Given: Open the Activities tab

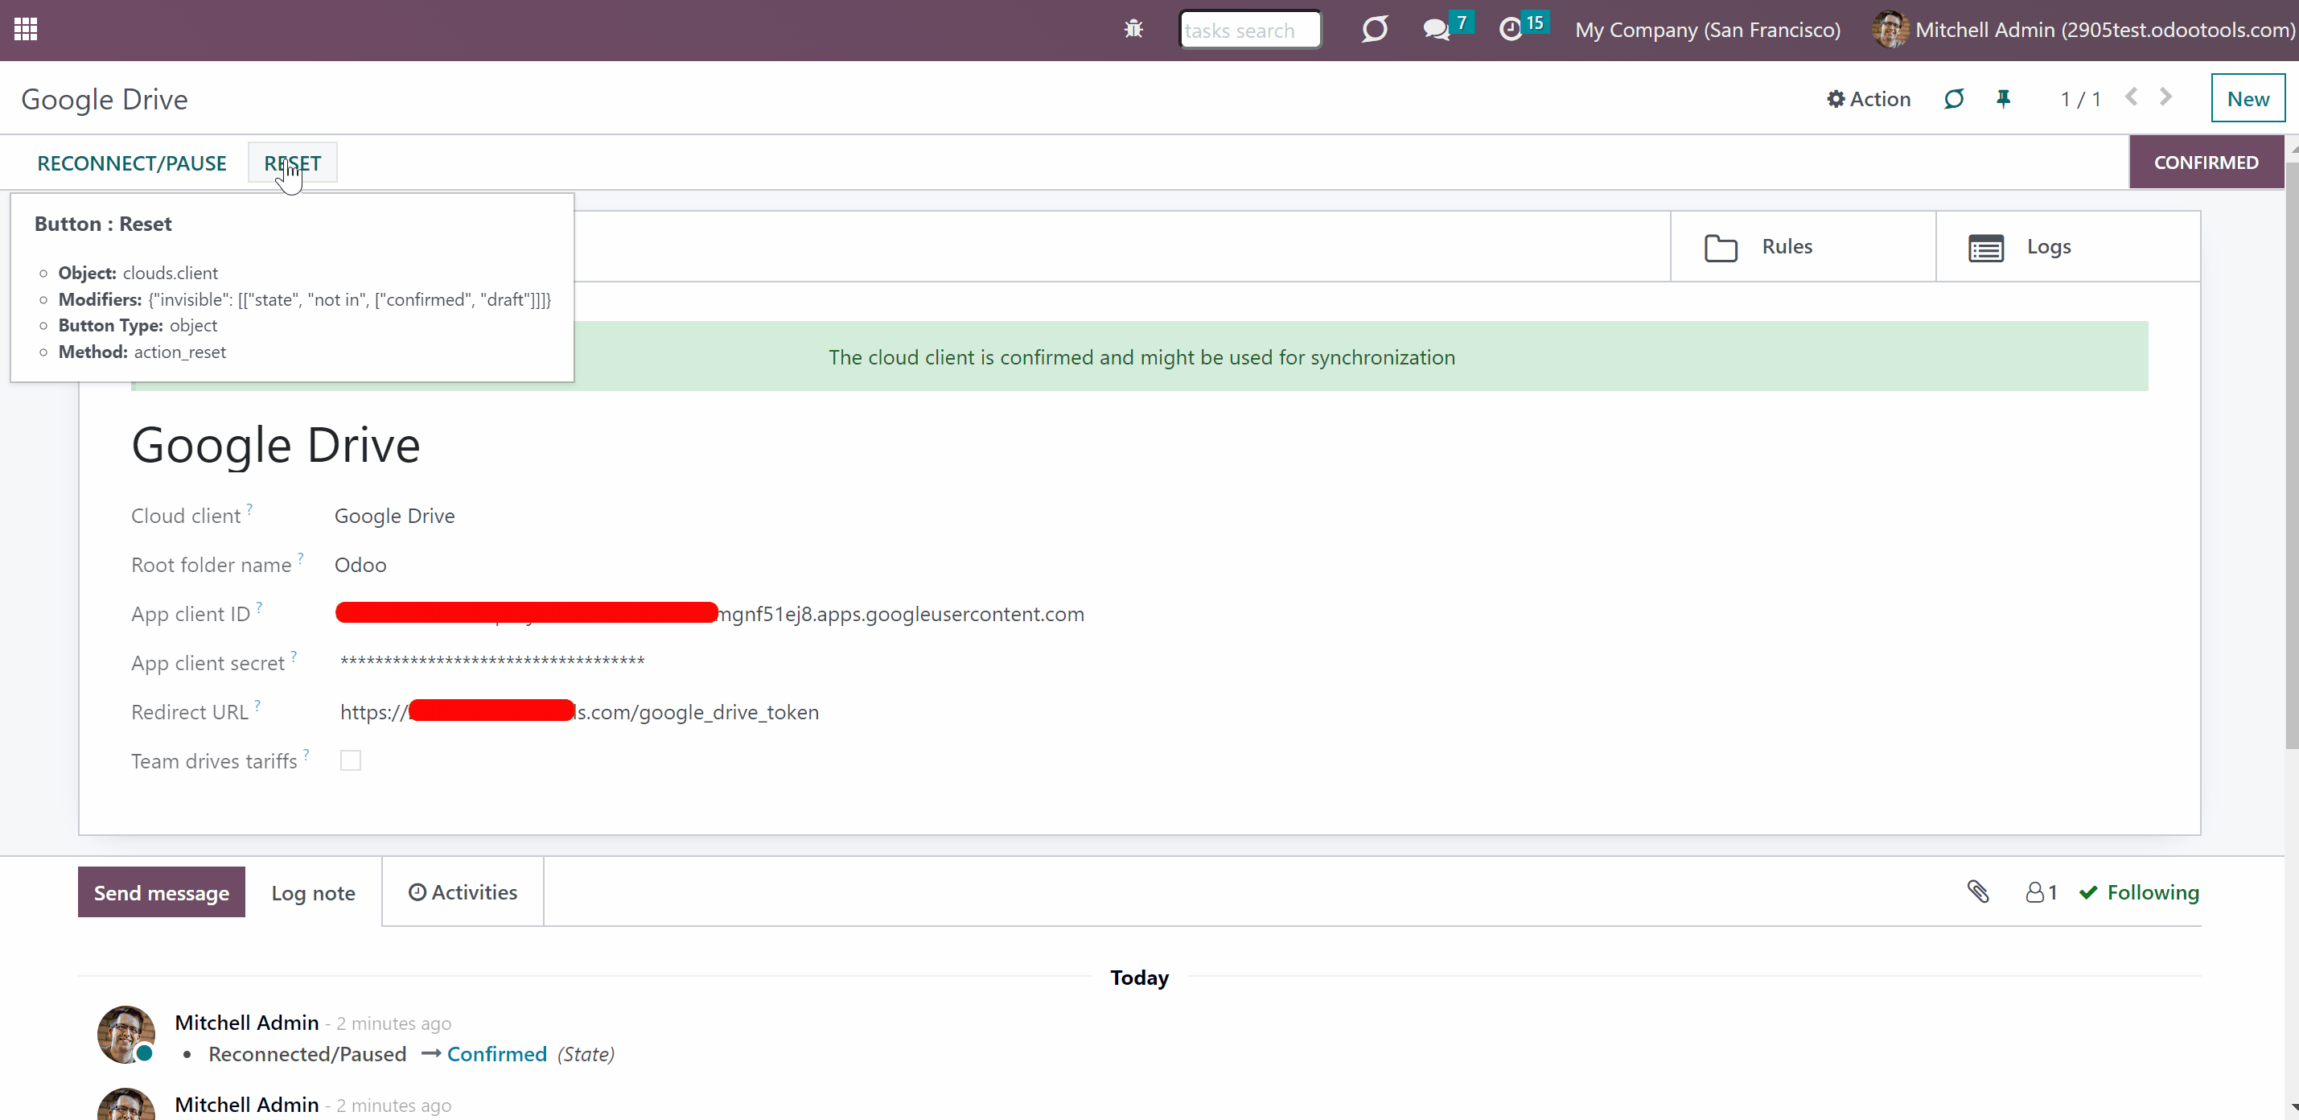Looking at the screenshot, I should coord(463,892).
